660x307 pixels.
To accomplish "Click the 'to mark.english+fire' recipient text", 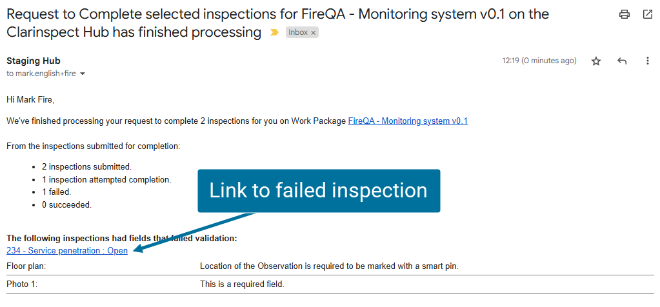I will (x=41, y=74).
